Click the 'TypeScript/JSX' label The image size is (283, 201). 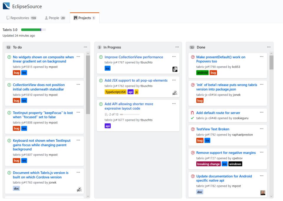point(116,92)
